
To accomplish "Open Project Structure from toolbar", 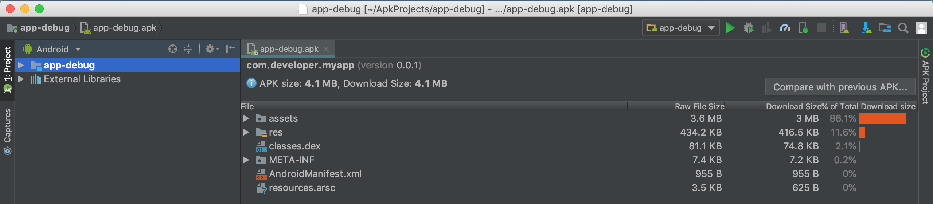I will 885,28.
